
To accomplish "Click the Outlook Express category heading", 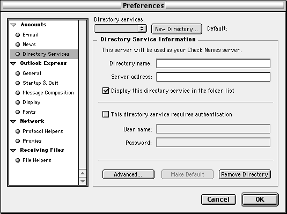I will pyautogui.click(x=43, y=63).
